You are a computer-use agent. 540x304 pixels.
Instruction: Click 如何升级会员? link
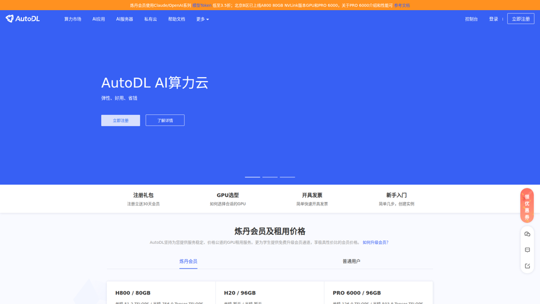coord(375,242)
